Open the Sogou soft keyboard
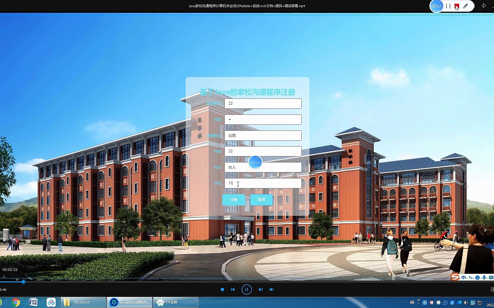Image resolution: width=494 pixels, height=308 pixels. pos(491,277)
